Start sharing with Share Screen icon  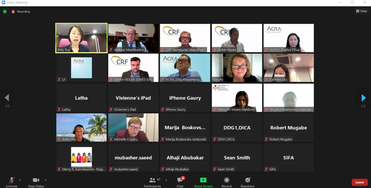(x=203, y=180)
